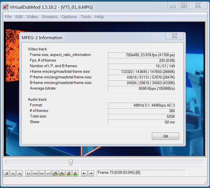Click the B-frame size value 24504 / 29810 / 34563
Image resolution: width=210 pixels, height=188 pixels.
pyautogui.click(x=141, y=83)
